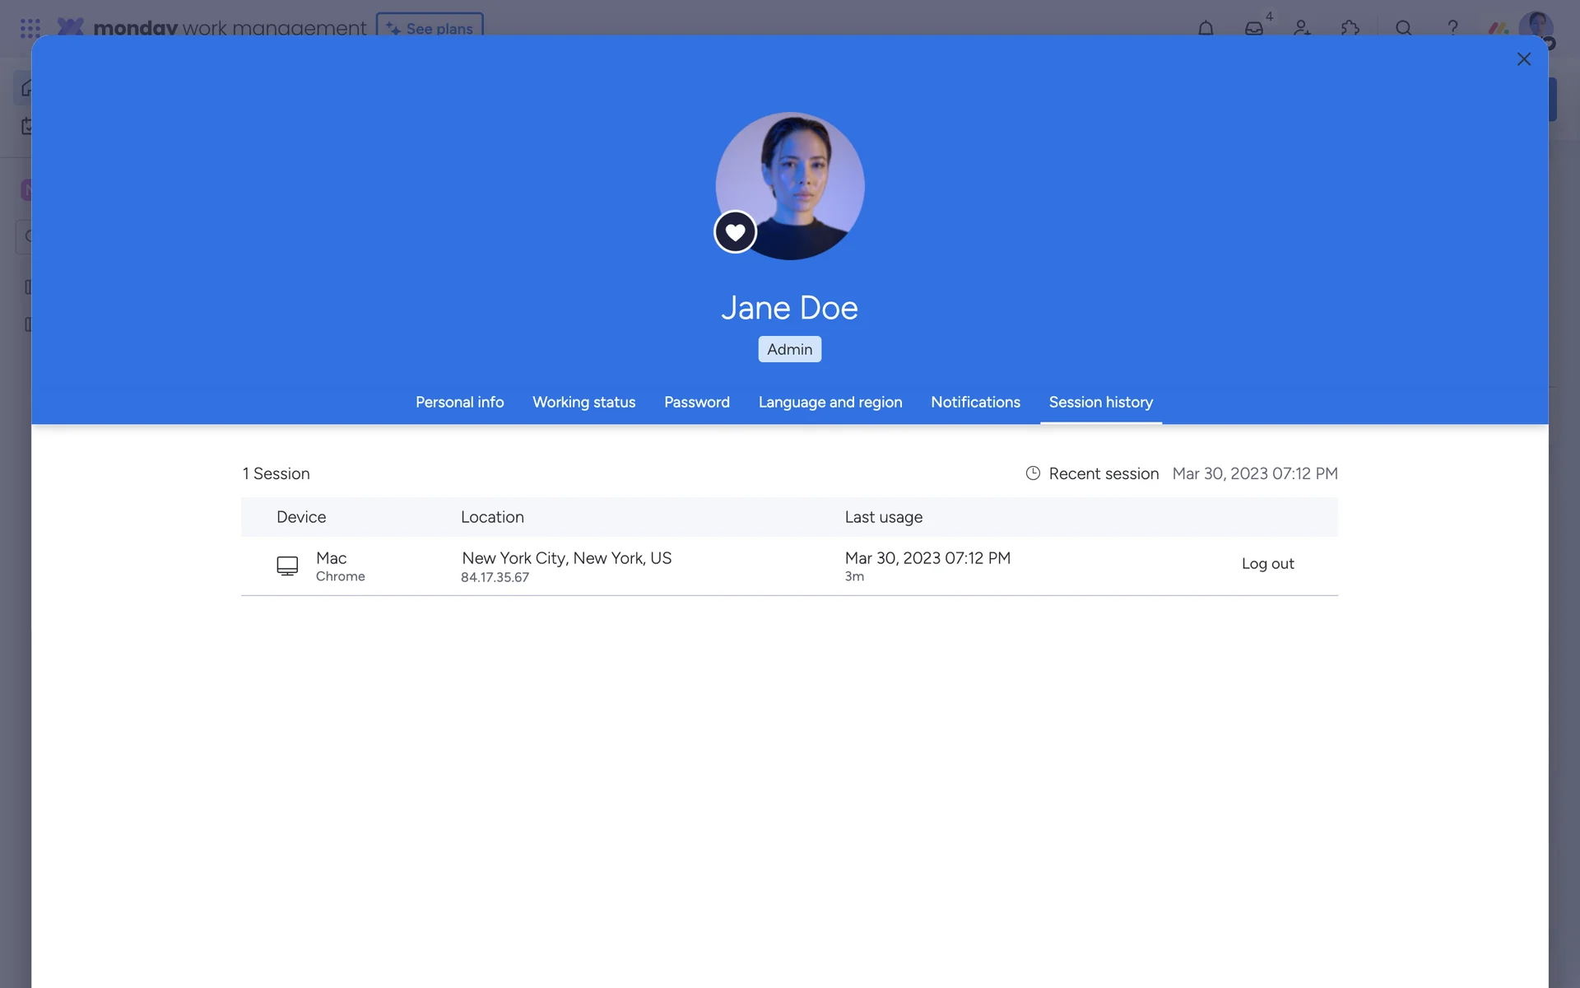Open the inbox tray icon
The height and width of the screenshot is (988, 1580).
tap(1253, 27)
